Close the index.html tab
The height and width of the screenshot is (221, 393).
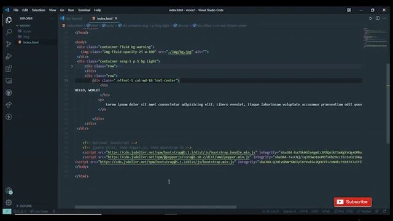tap(116, 18)
